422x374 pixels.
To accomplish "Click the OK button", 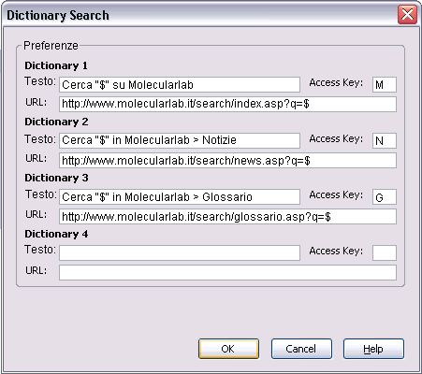I will coord(228,349).
